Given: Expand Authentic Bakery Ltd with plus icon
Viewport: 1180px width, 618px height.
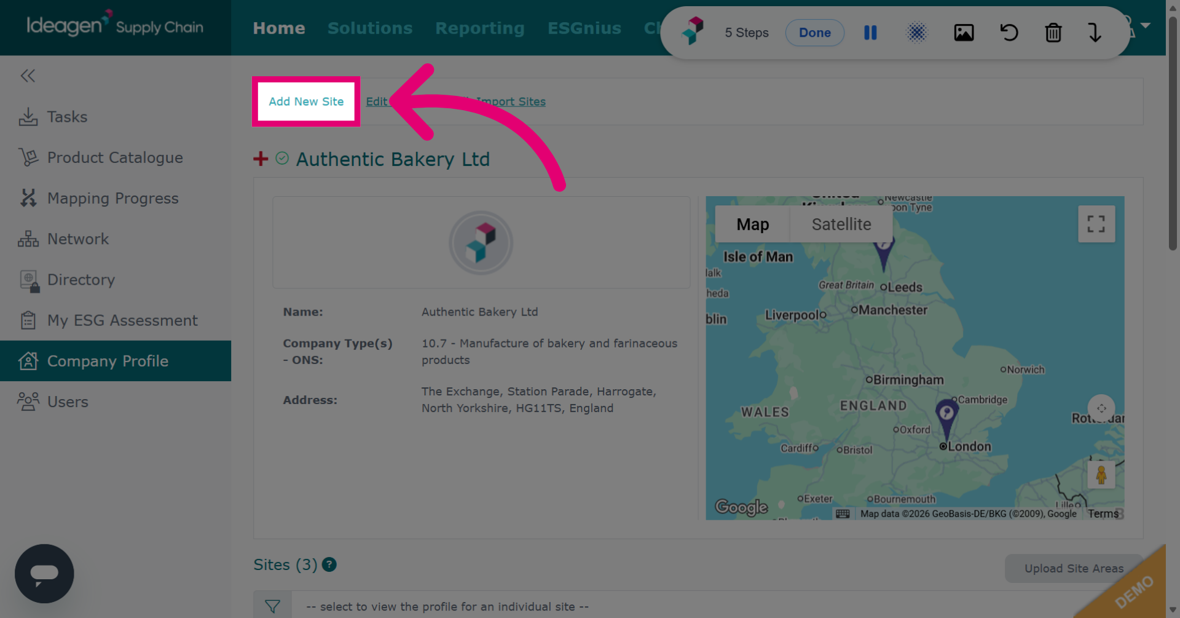Looking at the screenshot, I should click(x=261, y=159).
